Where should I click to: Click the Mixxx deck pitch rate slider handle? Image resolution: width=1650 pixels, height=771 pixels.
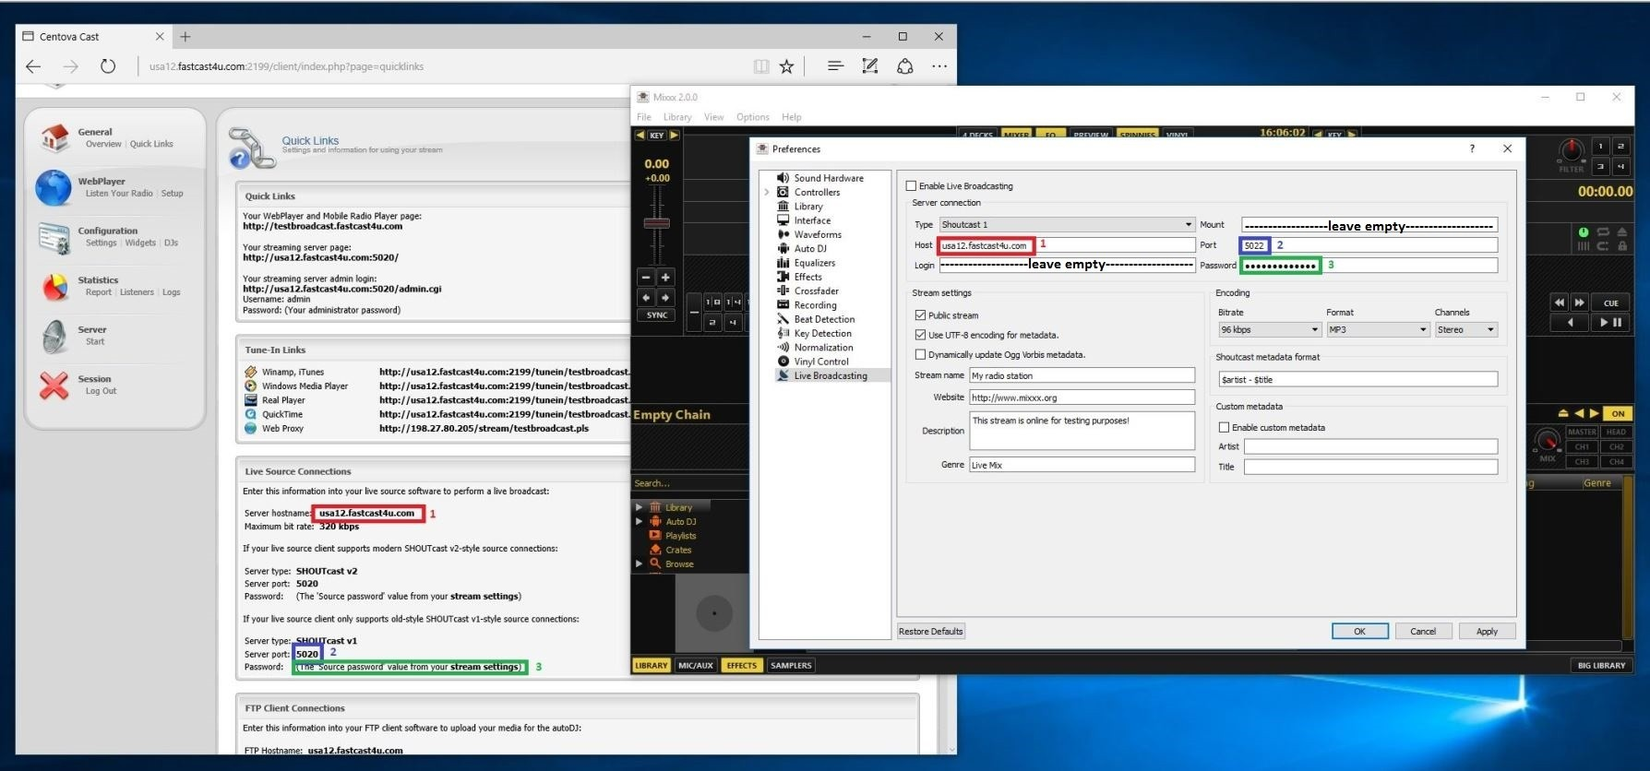coord(656,223)
